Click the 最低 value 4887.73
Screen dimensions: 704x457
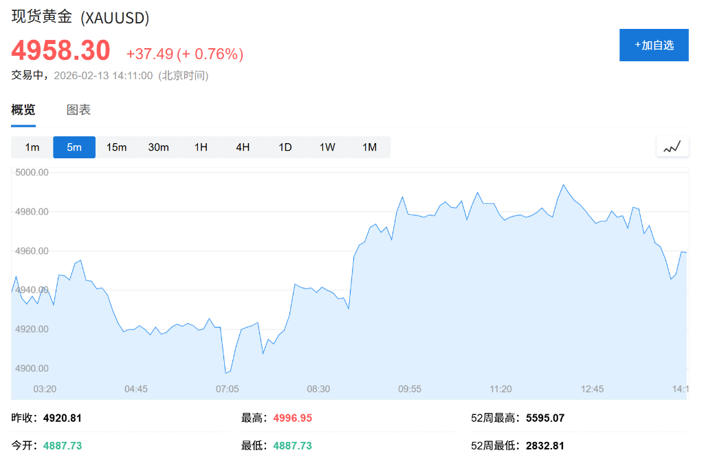point(292,445)
